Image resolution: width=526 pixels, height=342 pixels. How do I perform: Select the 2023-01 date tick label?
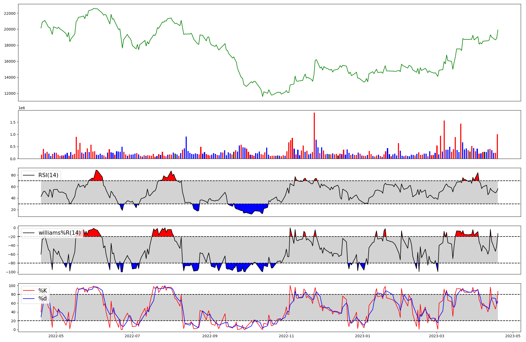[363, 336]
